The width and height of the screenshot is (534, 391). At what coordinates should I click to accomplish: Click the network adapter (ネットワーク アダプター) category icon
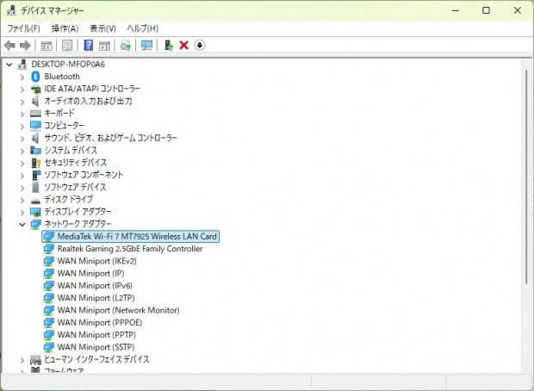[35, 224]
